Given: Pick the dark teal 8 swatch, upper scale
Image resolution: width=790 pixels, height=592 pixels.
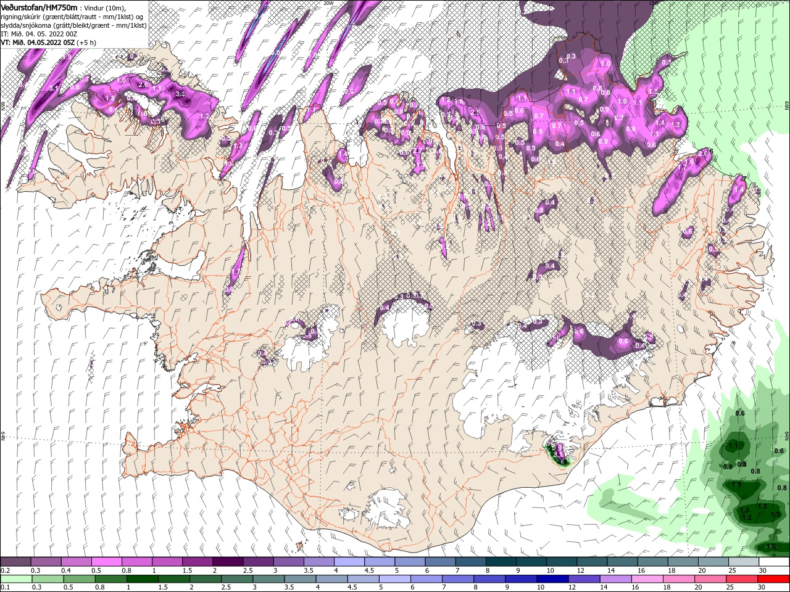Looking at the screenshot, I should 501,562.
